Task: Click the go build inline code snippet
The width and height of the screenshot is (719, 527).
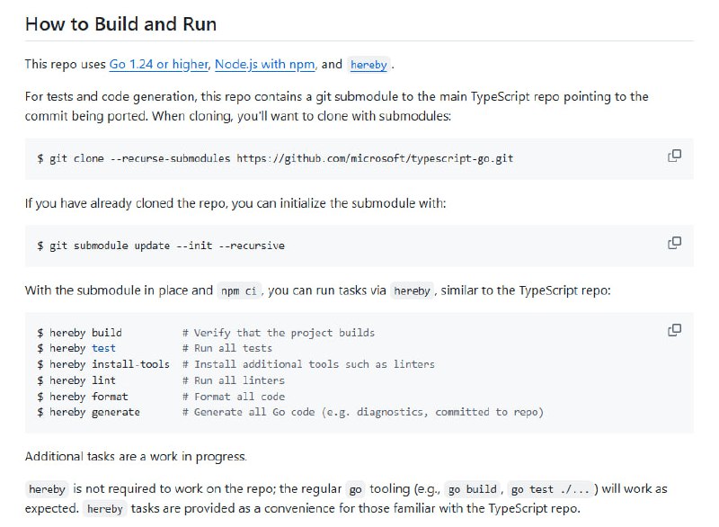Action: point(474,488)
